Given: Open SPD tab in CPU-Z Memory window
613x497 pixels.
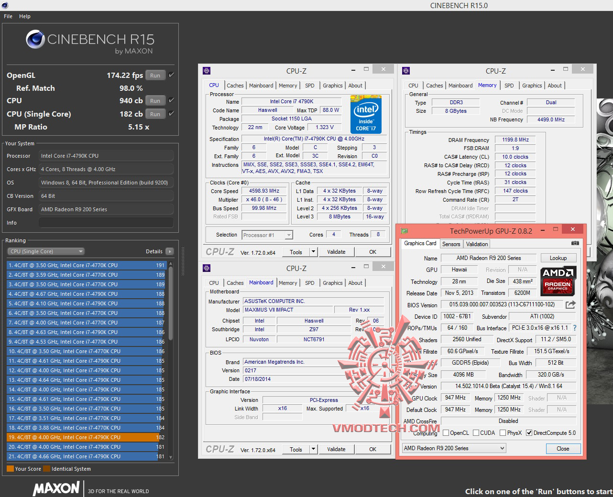Looking at the screenshot, I should [x=509, y=86].
